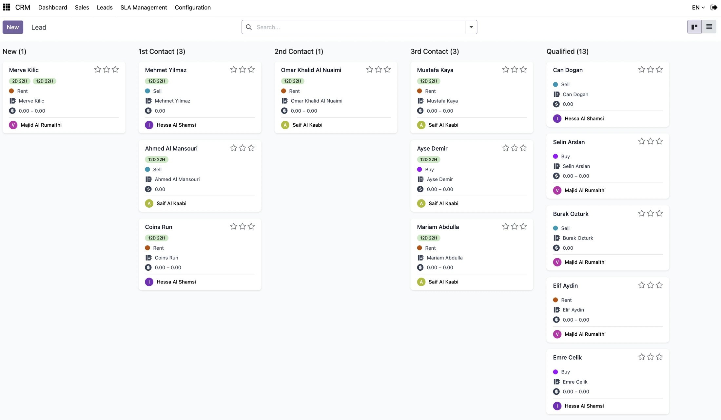Screen dimensions: 721x420
Task: Open the Burak Ozturk lead title
Action: coord(571,214)
